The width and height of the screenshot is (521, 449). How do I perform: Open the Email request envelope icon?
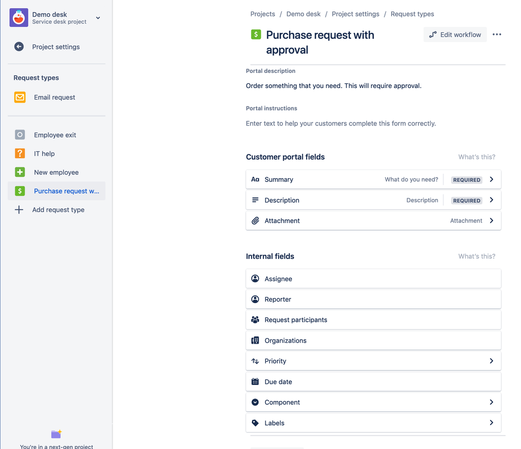point(20,97)
